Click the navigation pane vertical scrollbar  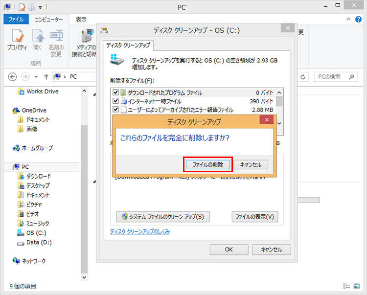point(84,196)
